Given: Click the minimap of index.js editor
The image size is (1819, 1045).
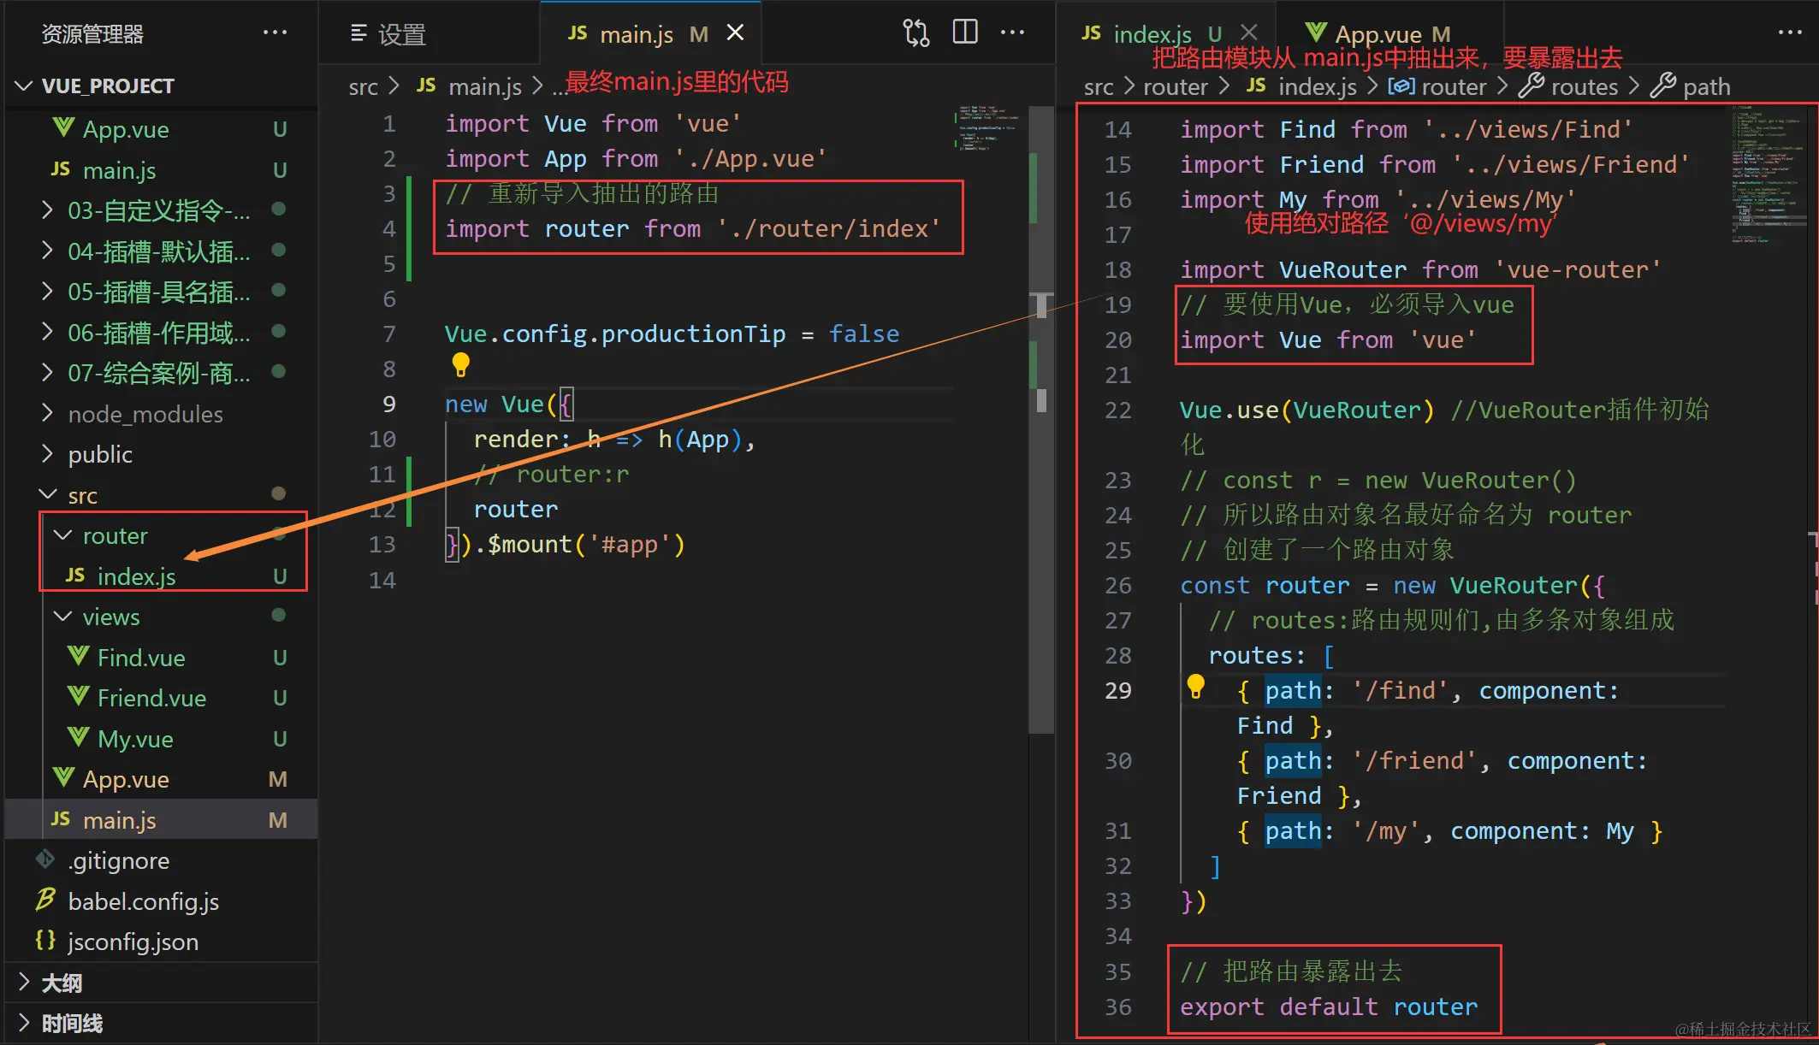Looking at the screenshot, I should click(x=1769, y=174).
